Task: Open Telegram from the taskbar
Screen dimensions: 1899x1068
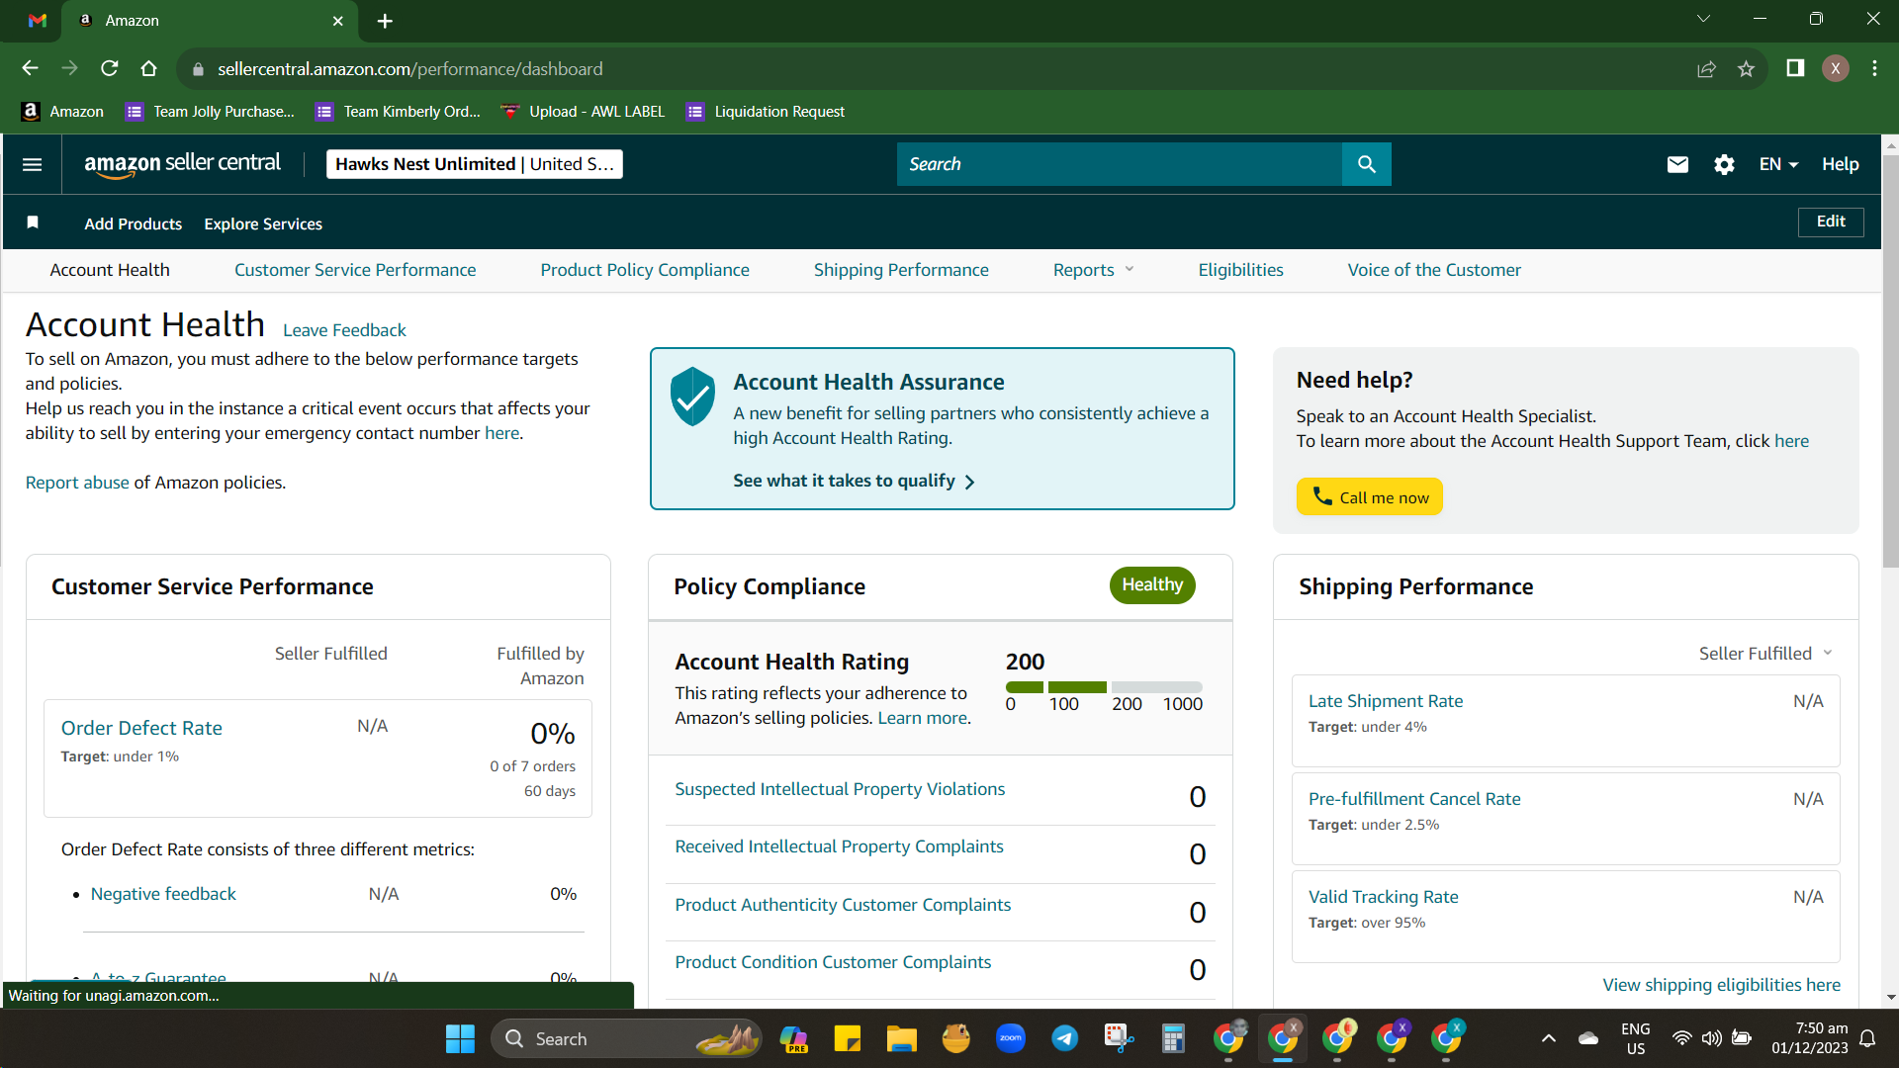Action: click(1064, 1038)
